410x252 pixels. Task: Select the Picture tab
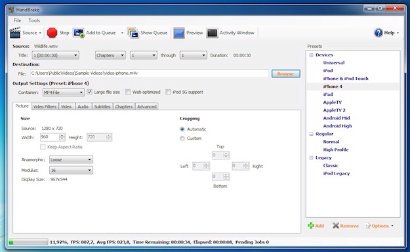pyautogui.click(x=22, y=106)
